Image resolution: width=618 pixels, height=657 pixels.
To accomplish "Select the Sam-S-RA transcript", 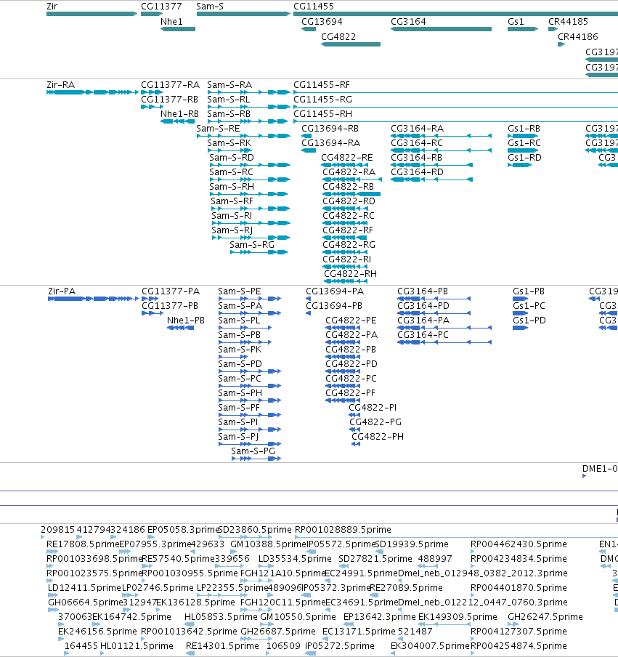I will point(248,92).
